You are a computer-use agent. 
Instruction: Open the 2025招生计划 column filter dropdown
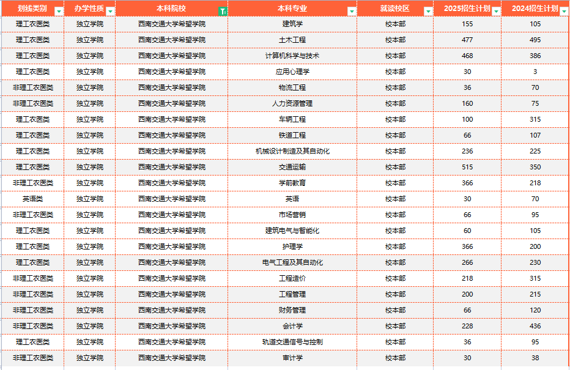tap(496, 12)
